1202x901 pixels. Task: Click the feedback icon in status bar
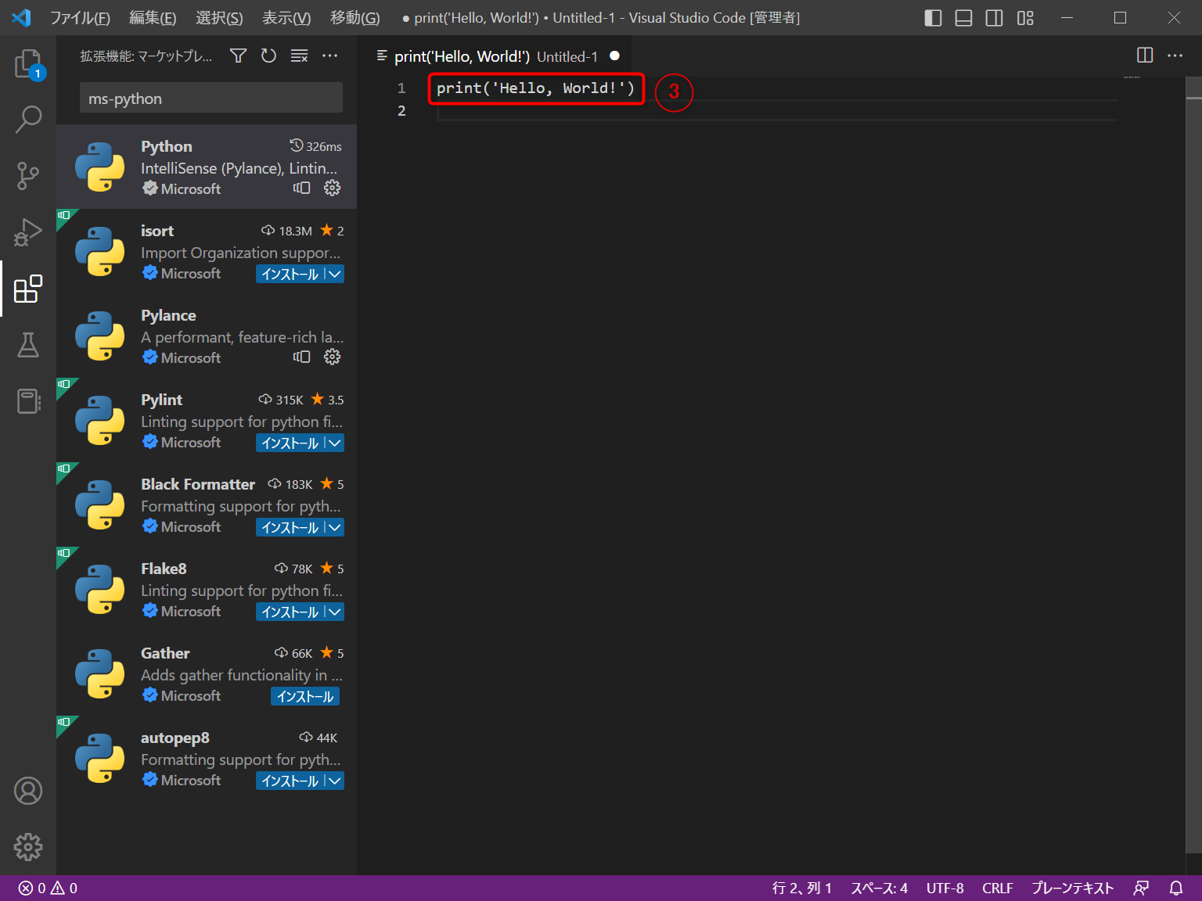[1141, 888]
